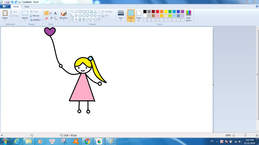Choose the Pentagon shape
This screenshot has width=259, height=145.
(x=80, y=16)
